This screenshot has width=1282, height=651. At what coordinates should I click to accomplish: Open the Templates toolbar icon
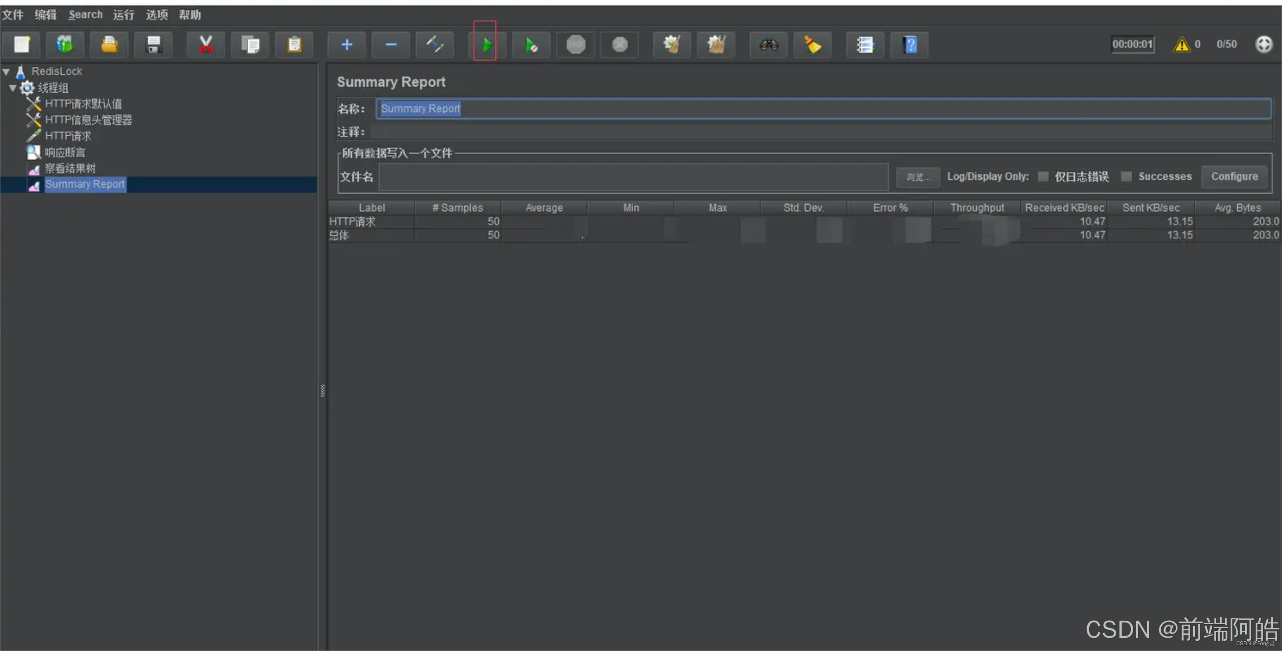tap(65, 45)
